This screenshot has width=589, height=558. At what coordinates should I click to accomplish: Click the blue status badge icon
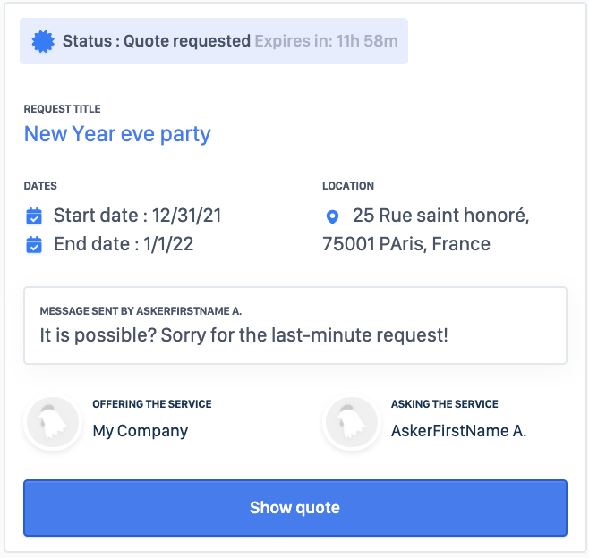click(x=42, y=41)
